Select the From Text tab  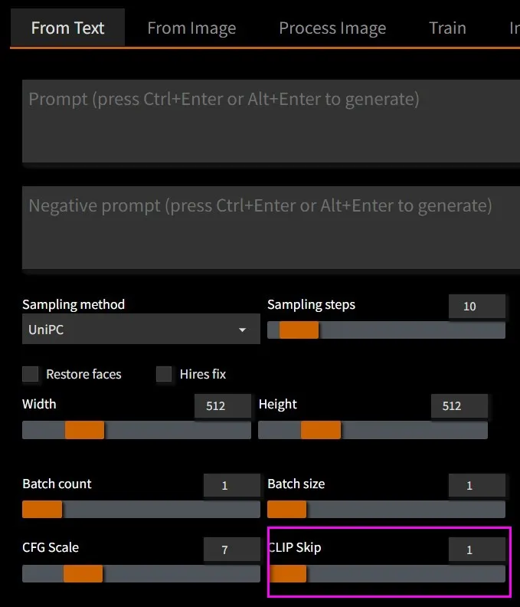pos(67,28)
